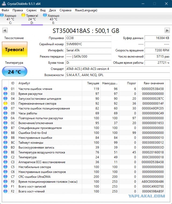Click blue status dot for Всего хост-записей
Image resolution: width=172 pixels, height=204 pixels.
pyautogui.click(x=5, y=186)
